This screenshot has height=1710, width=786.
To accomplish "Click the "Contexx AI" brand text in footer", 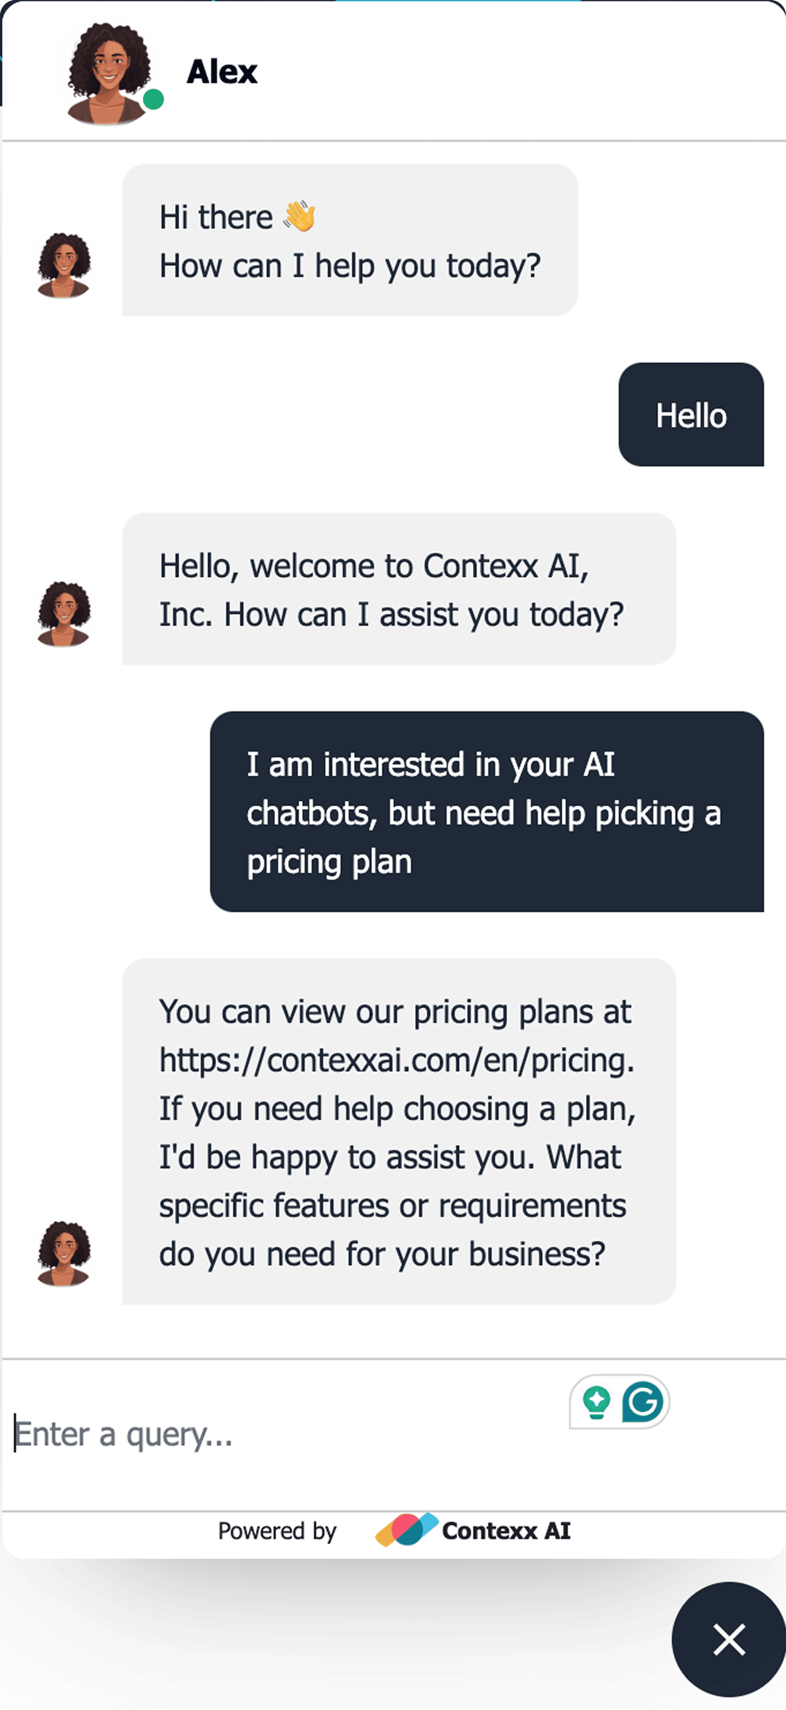I will tap(506, 1531).
